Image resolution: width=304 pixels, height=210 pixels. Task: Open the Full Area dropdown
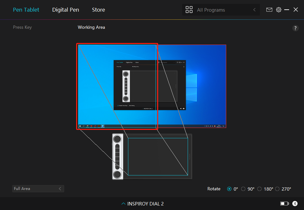tap(38, 189)
